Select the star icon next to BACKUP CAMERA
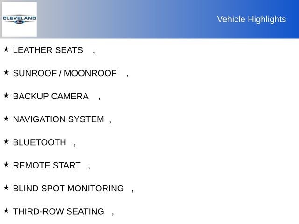The height and width of the screenshot is (224, 299). coord(6,95)
